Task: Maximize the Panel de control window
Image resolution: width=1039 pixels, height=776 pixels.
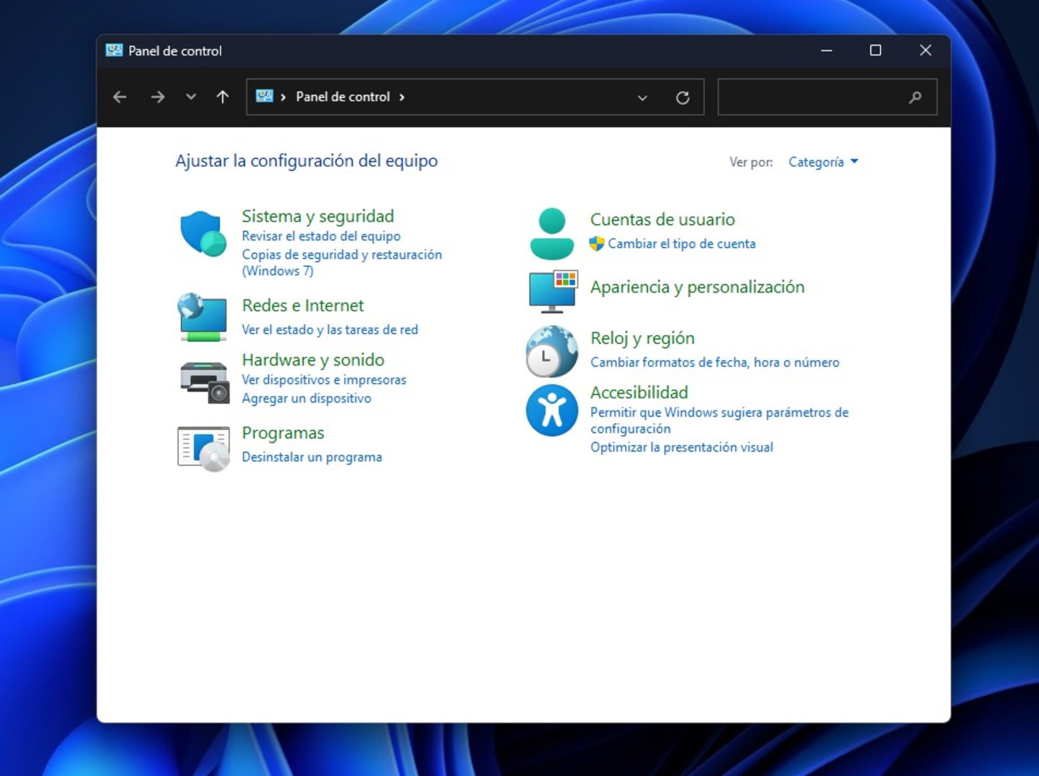Action: [x=875, y=50]
